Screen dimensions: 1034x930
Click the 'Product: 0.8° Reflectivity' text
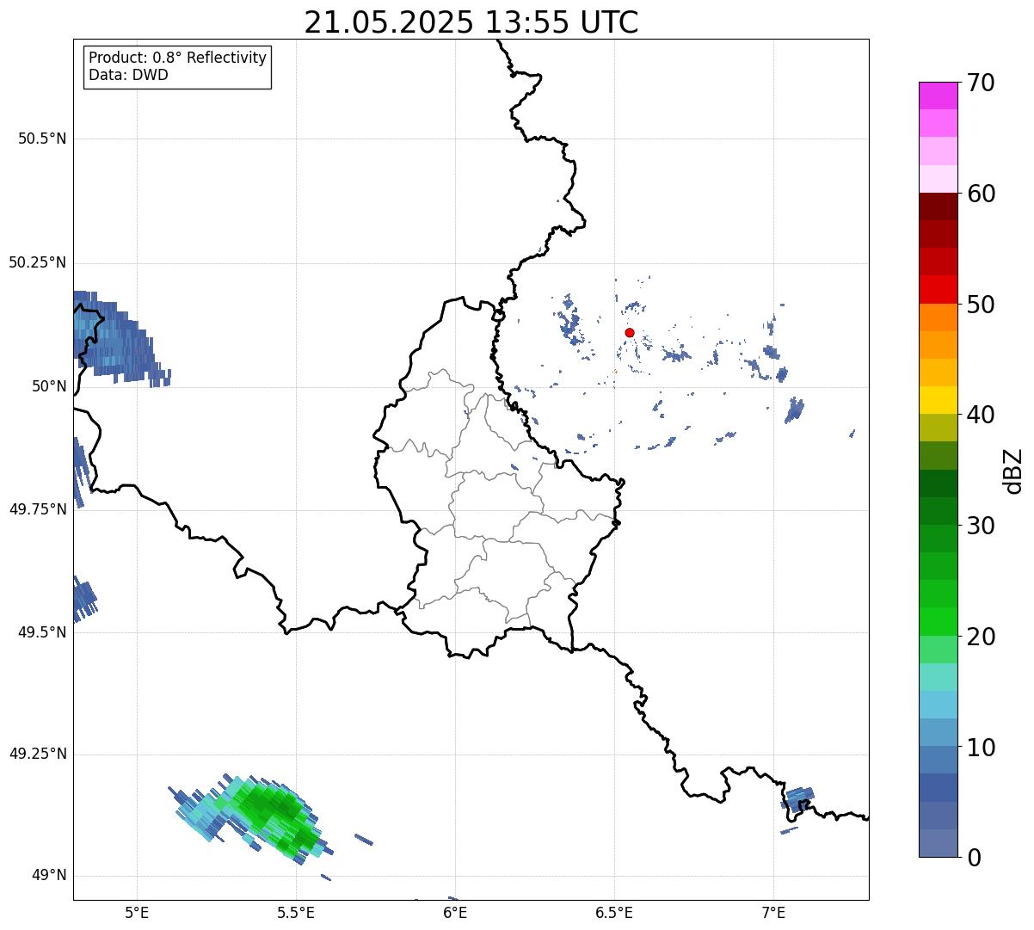178,58
